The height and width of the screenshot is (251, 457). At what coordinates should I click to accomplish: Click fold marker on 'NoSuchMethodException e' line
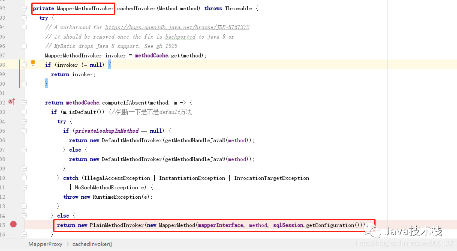pyautogui.click(x=24, y=187)
